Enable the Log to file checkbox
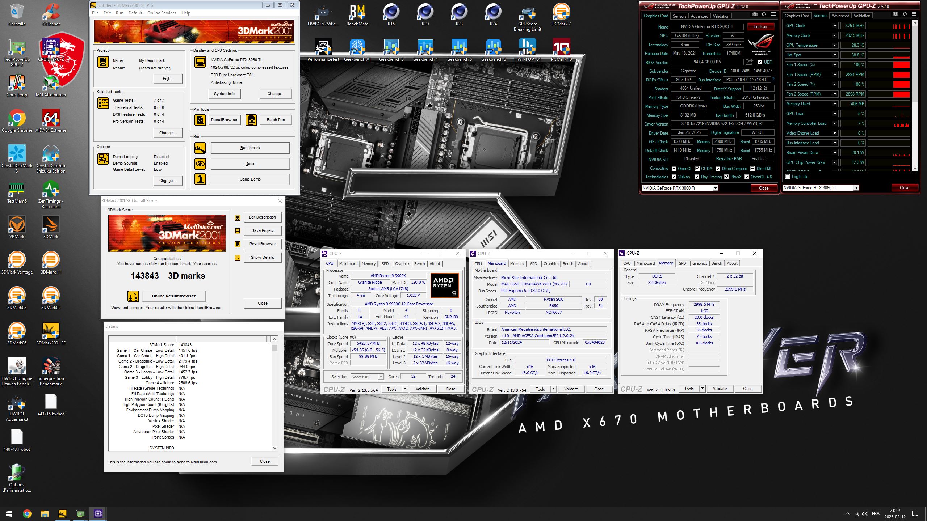 pos(788,177)
